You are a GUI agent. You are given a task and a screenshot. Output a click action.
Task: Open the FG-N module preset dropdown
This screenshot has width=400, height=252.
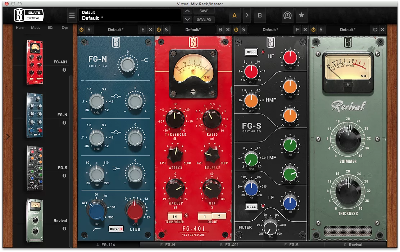(116, 30)
